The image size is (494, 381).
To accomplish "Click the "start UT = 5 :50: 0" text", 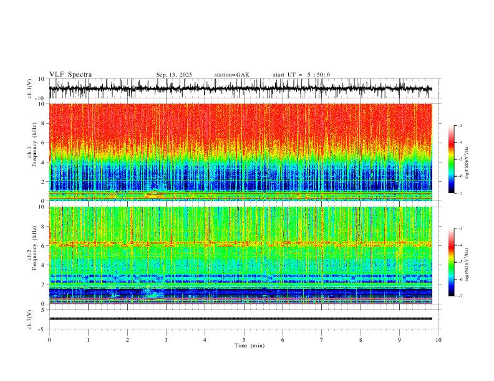I will (301, 75).
